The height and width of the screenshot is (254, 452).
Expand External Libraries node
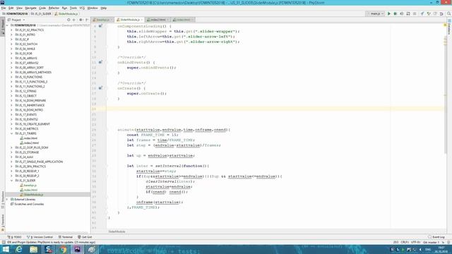tap(7, 199)
